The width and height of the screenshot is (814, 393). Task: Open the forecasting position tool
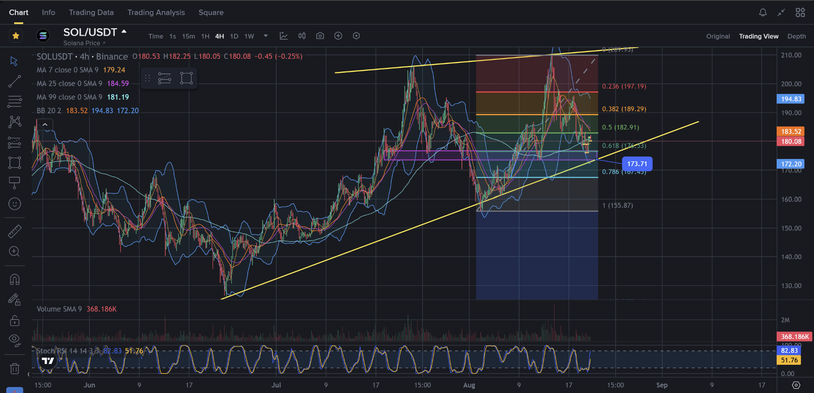point(14,142)
